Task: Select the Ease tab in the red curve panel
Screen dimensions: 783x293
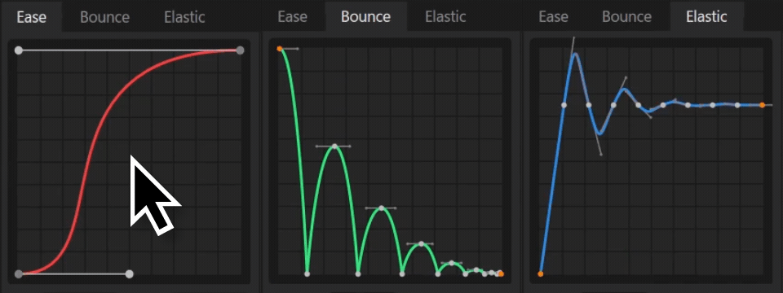Action: click(x=32, y=17)
